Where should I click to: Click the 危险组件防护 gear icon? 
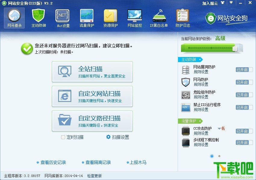(186, 95)
